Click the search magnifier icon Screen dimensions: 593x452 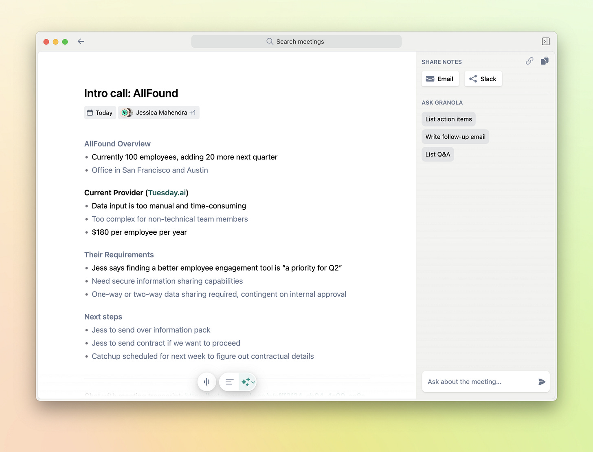pos(269,41)
